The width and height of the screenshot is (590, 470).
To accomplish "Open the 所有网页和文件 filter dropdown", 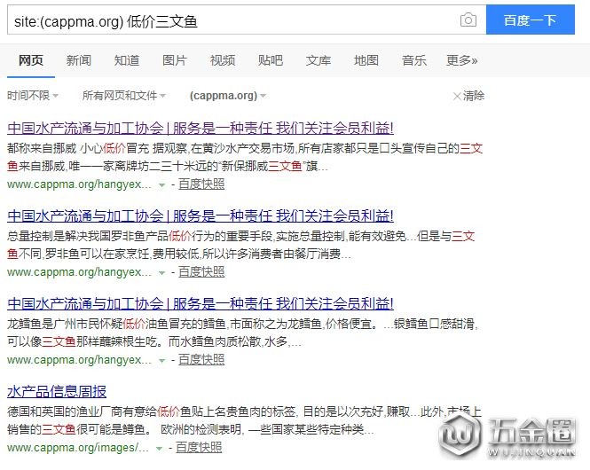I will [124, 96].
